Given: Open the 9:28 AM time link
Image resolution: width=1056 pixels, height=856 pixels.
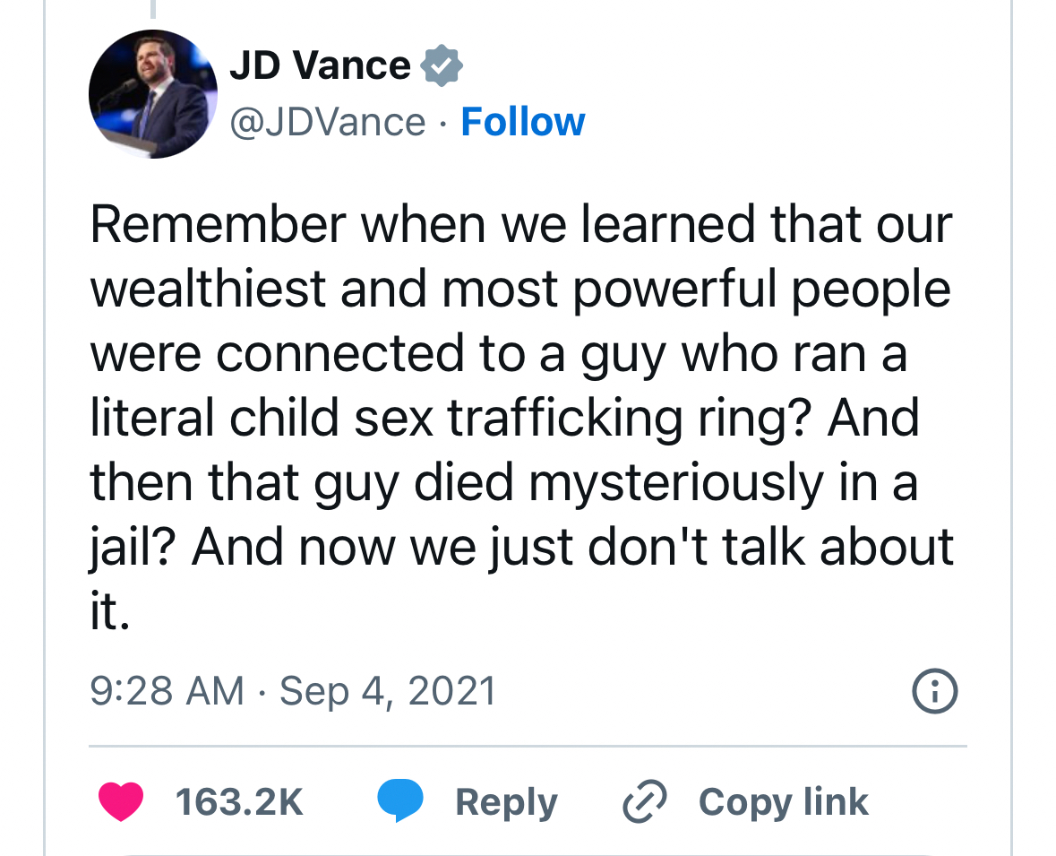Looking at the screenshot, I should (167, 691).
